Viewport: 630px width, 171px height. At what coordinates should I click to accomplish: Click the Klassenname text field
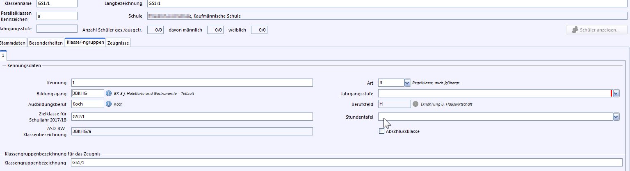click(57, 4)
